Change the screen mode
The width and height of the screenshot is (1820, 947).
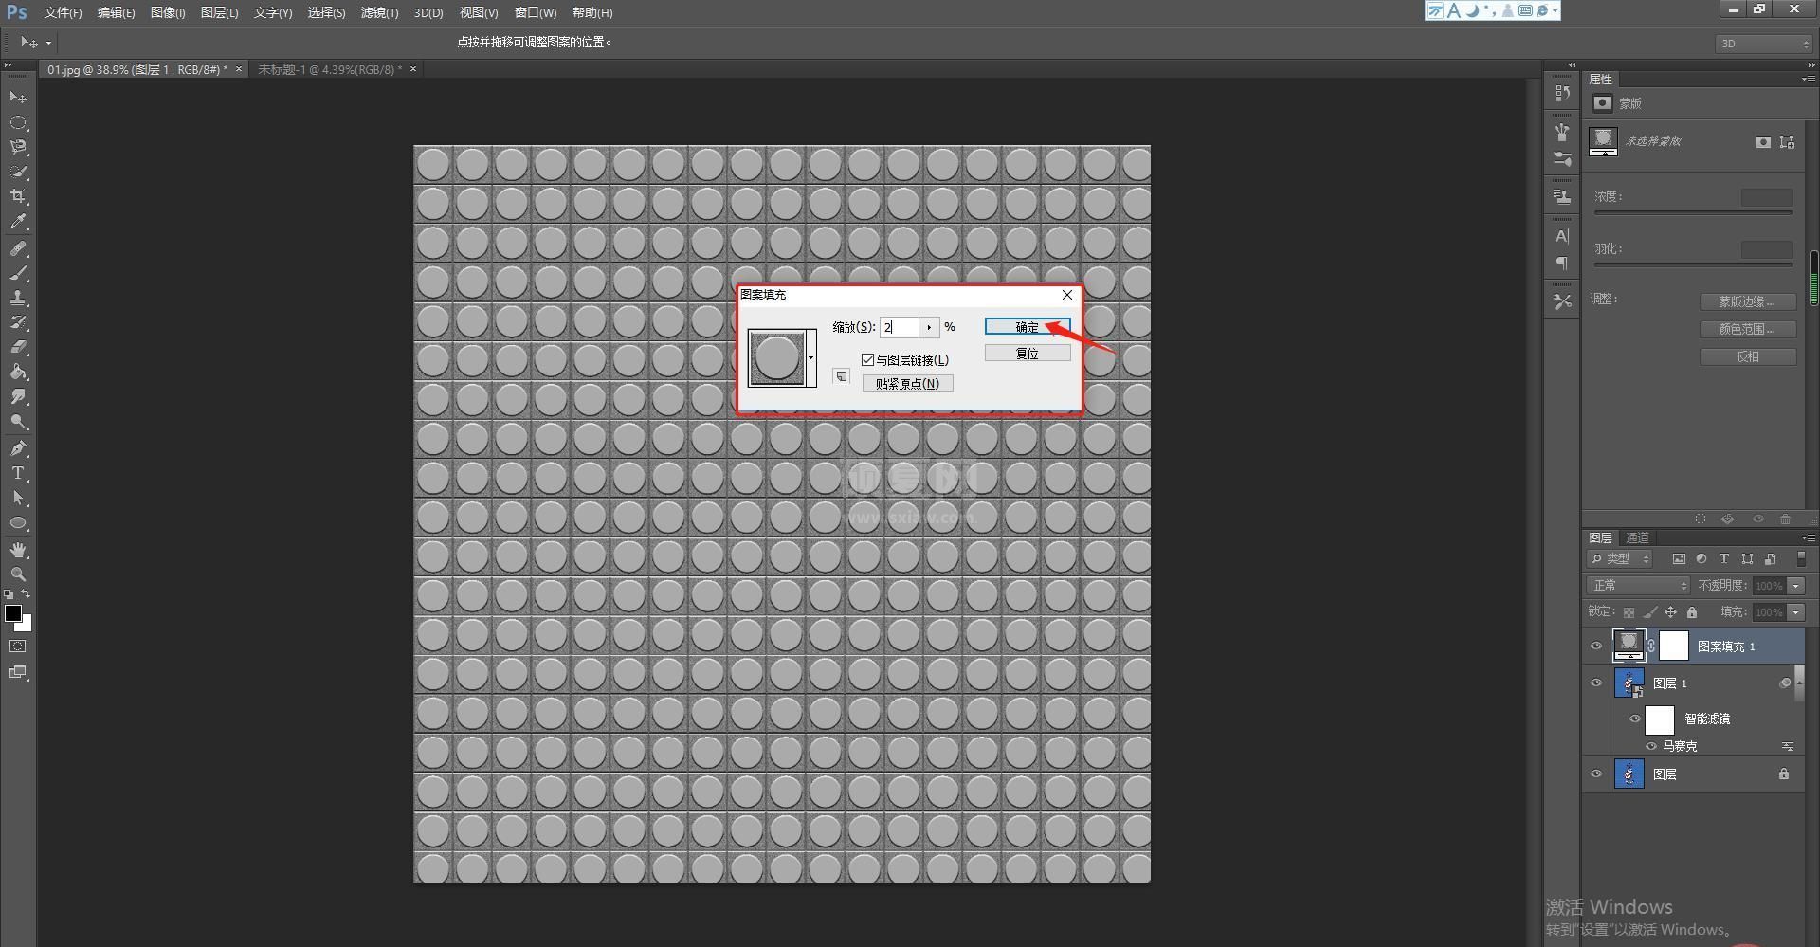tap(18, 672)
